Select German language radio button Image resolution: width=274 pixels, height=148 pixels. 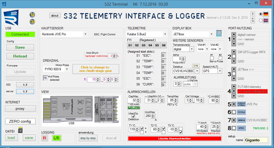click(261, 14)
